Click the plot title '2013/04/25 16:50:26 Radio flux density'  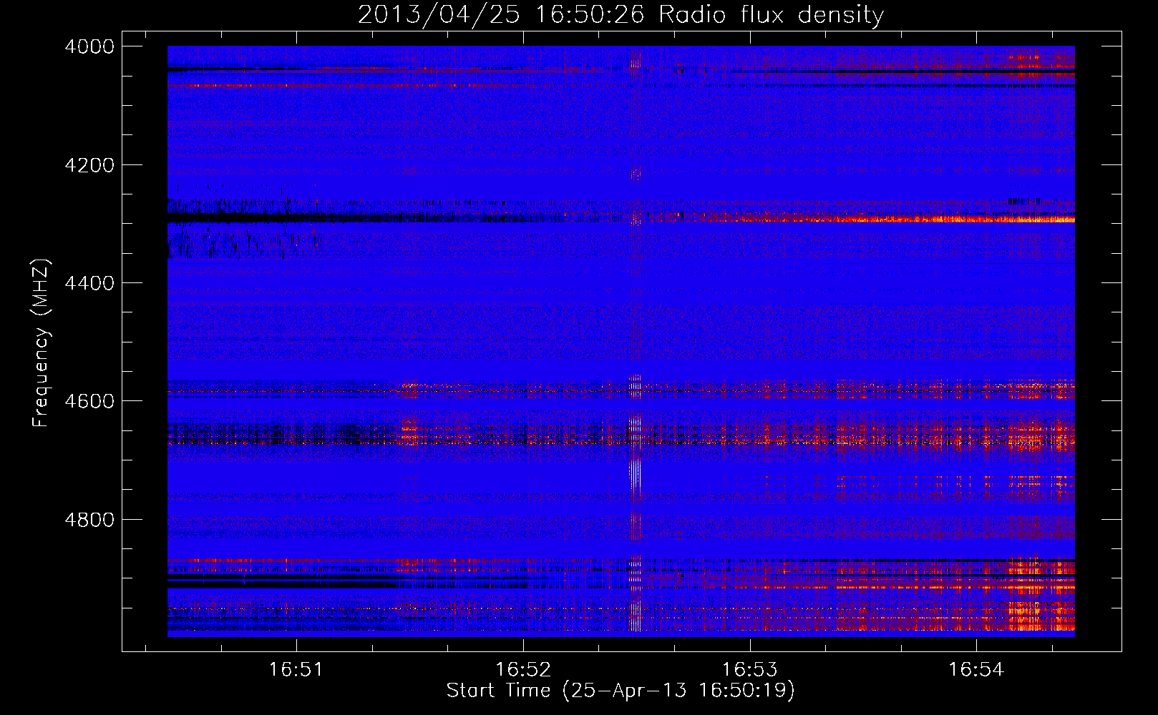pyautogui.click(x=621, y=15)
